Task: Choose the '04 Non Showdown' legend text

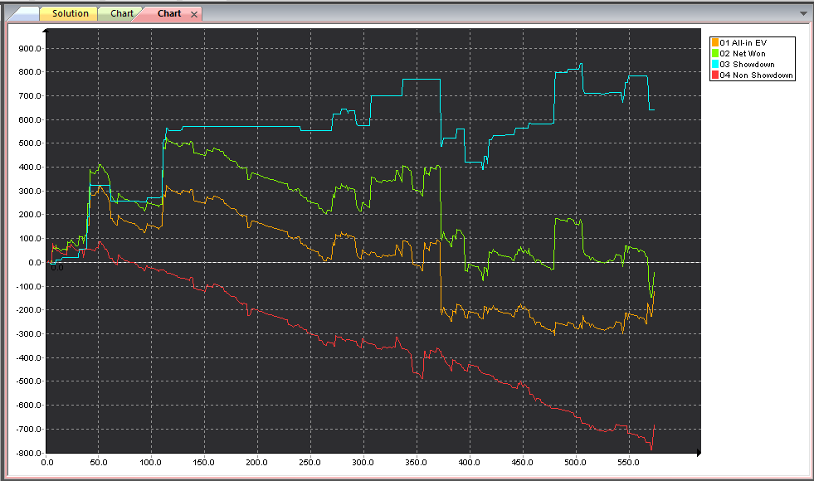Action: [x=756, y=75]
